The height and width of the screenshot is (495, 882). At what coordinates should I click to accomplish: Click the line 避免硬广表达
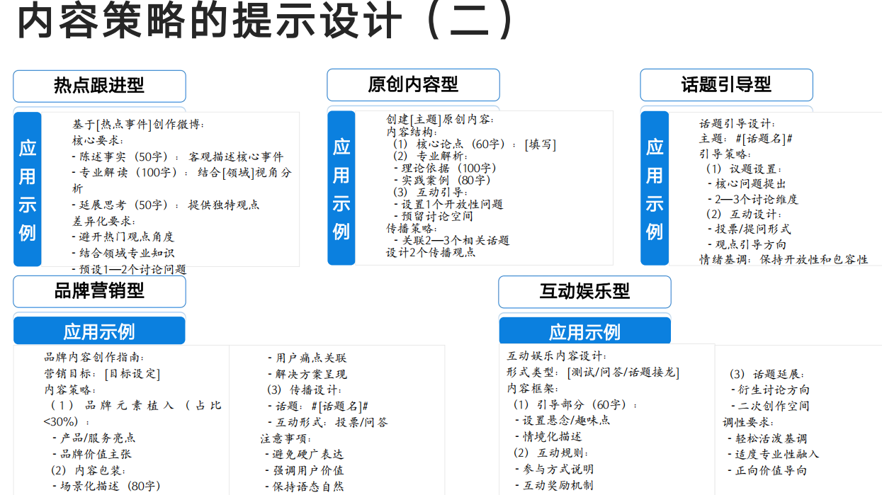point(305,454)
